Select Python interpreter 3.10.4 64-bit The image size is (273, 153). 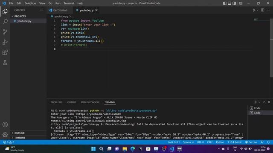234,142
